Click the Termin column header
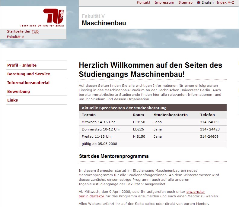The height and width of the screenshot is (207, 239). 89,115
